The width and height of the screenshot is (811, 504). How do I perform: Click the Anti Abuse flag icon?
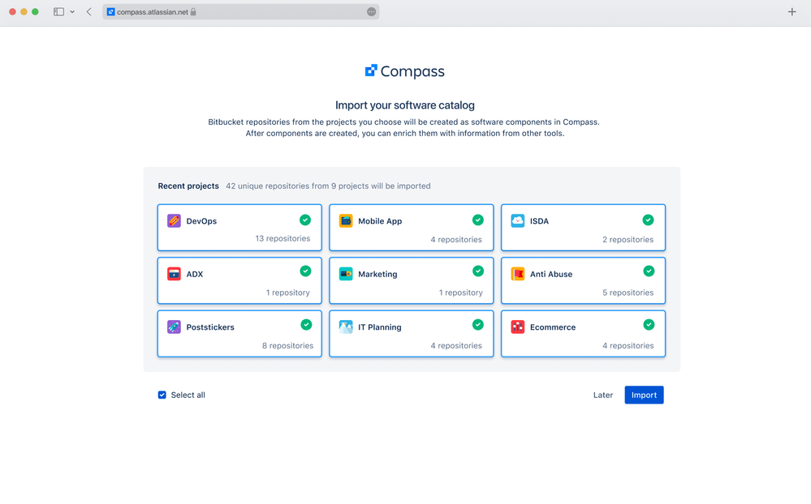[x=517, y=274]
